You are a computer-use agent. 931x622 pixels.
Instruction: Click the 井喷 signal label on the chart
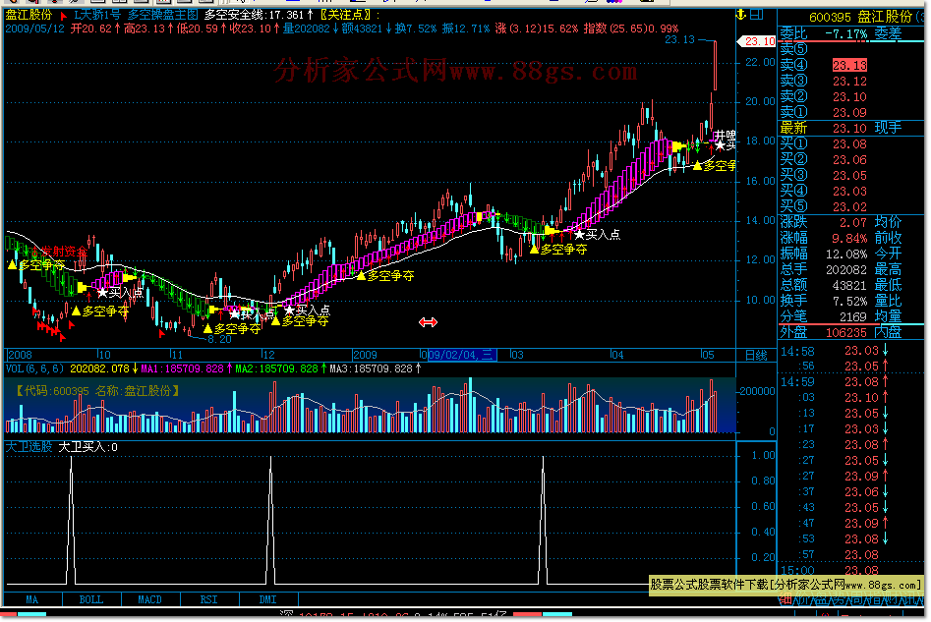click(725, 136)
